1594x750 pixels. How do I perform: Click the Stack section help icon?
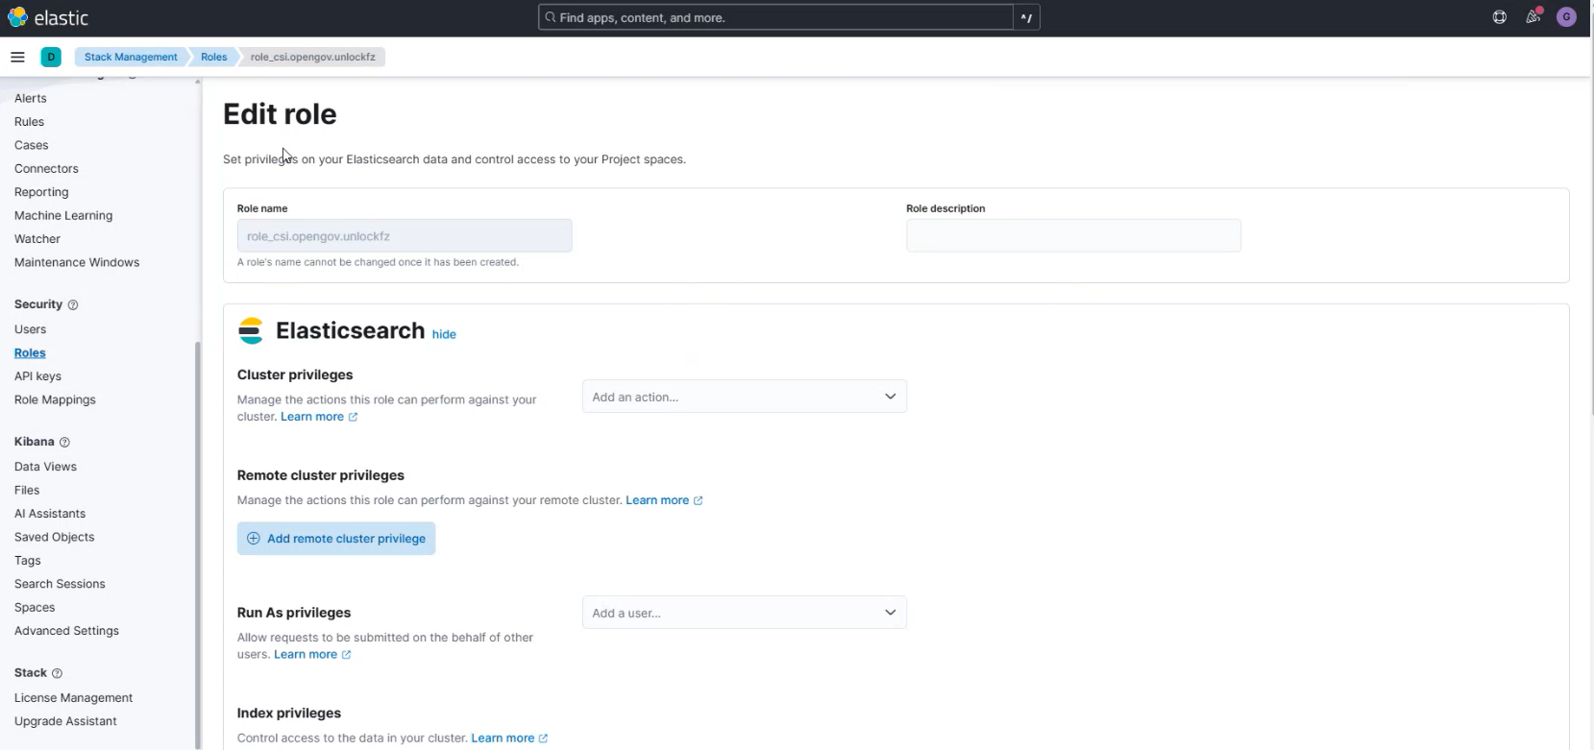pos(57,673)
